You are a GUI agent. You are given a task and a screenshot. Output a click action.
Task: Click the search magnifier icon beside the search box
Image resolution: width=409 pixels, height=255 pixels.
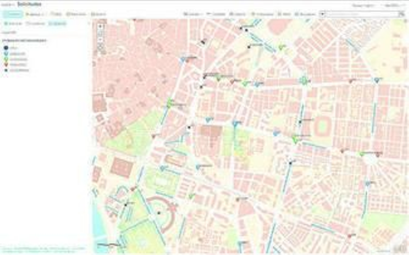coord(401,14)
